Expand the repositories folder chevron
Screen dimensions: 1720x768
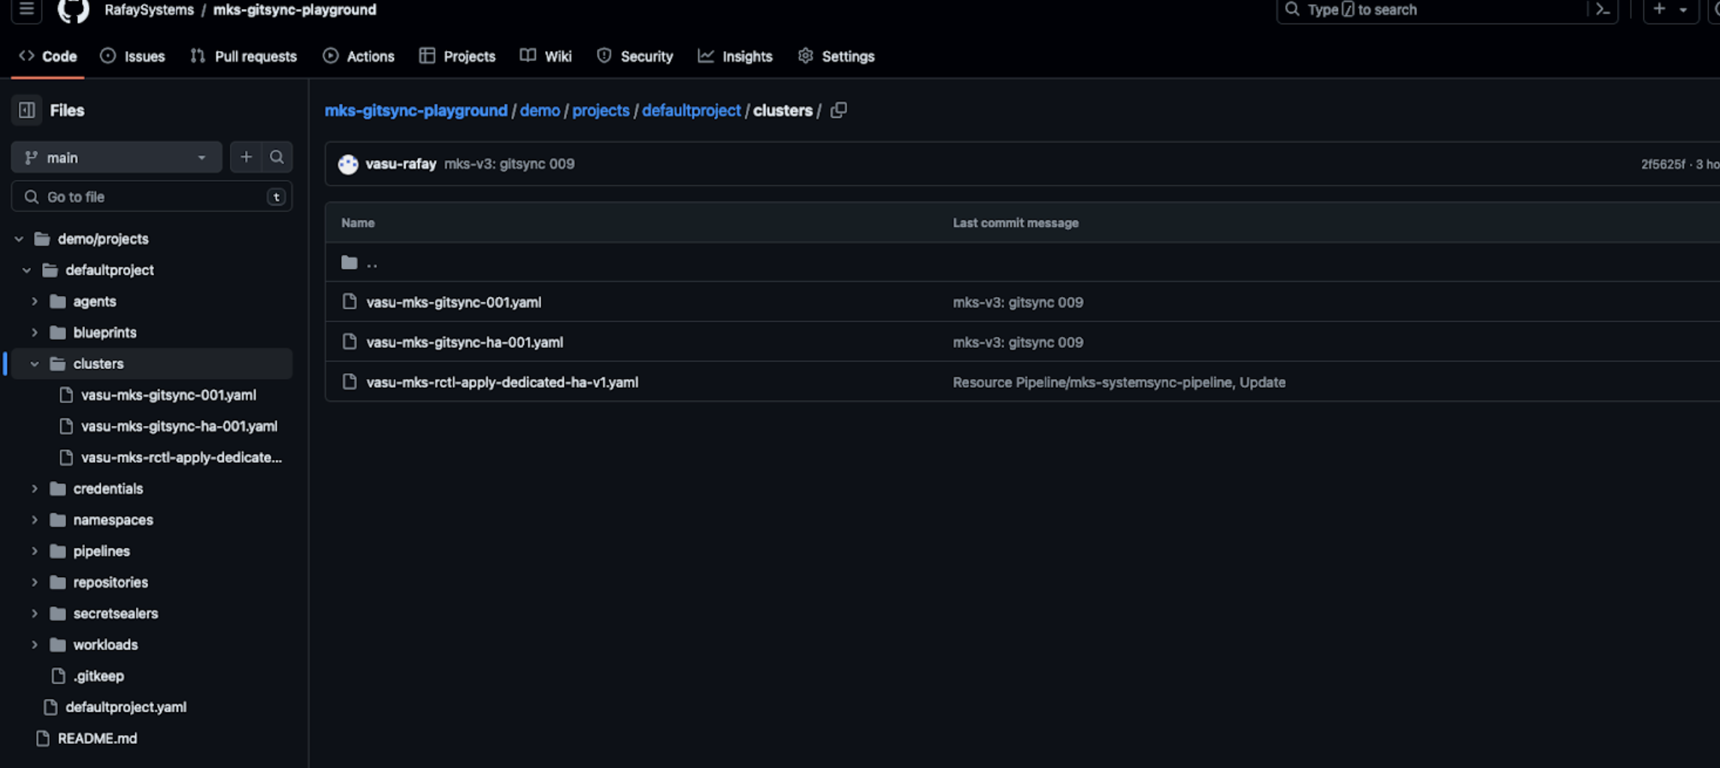pyautogui.click(x=35, y=582)
